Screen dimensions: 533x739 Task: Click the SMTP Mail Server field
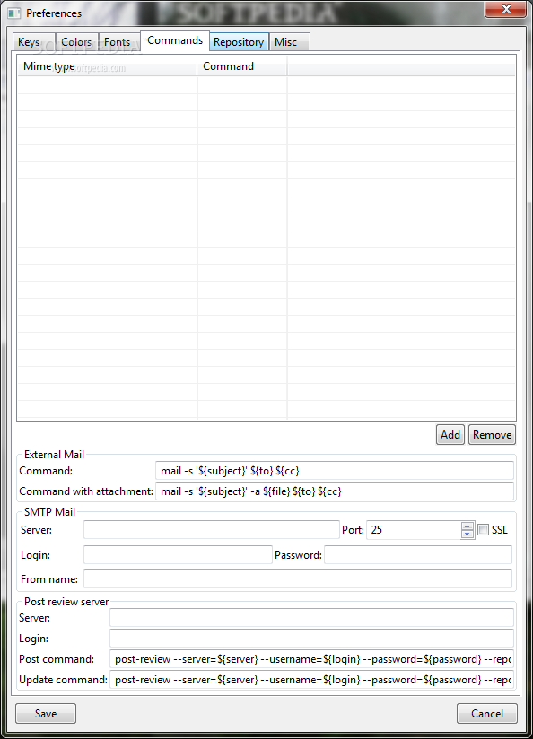(211, 530)
